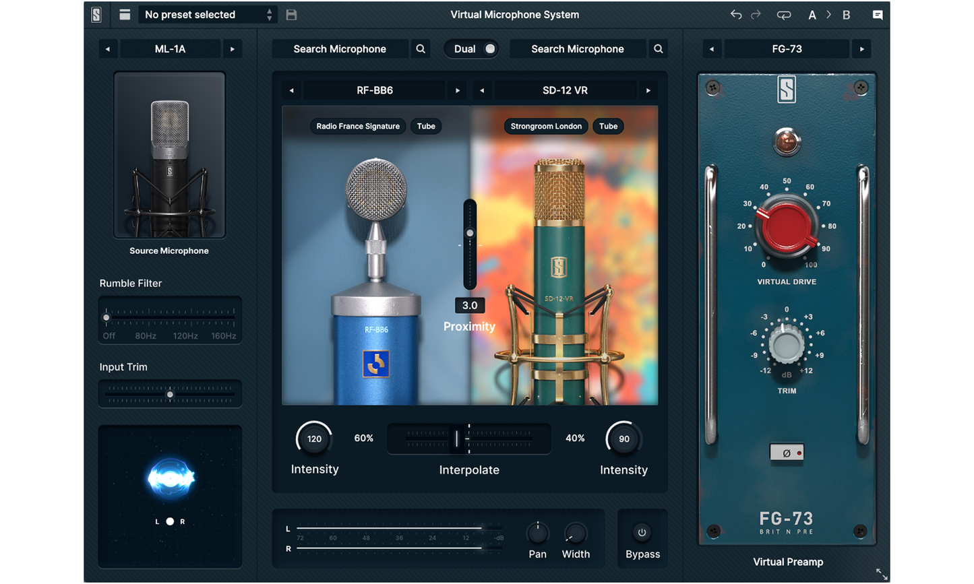Click the Slate logo in top-left corner
The height and width of the screenshot is (584, 974).
point(96,15)
